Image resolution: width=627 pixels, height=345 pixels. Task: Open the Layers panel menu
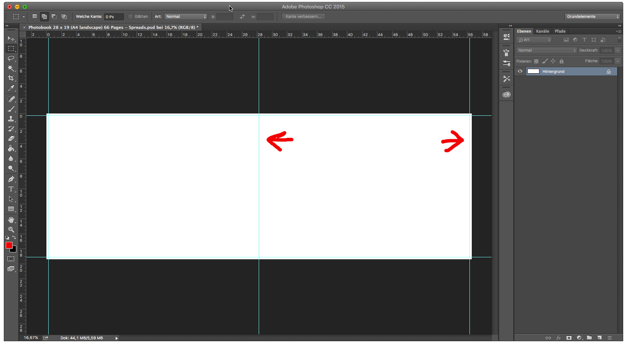[619, 31]
